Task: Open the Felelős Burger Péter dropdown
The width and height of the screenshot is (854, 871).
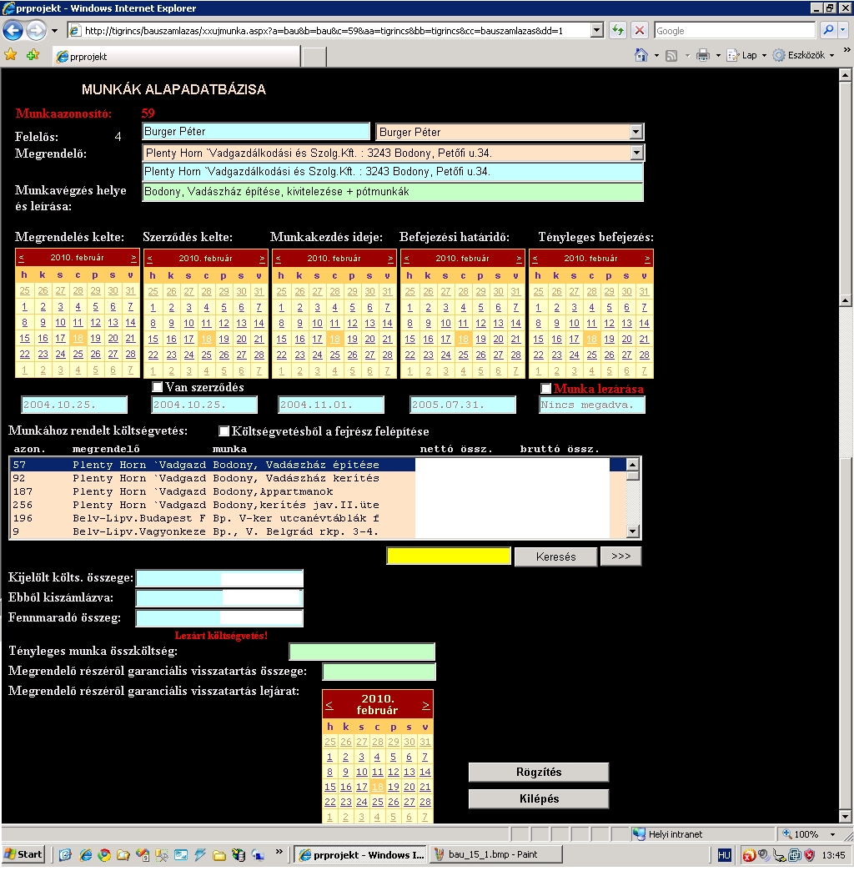Action: pyautogui.click(x=636, y=132)
